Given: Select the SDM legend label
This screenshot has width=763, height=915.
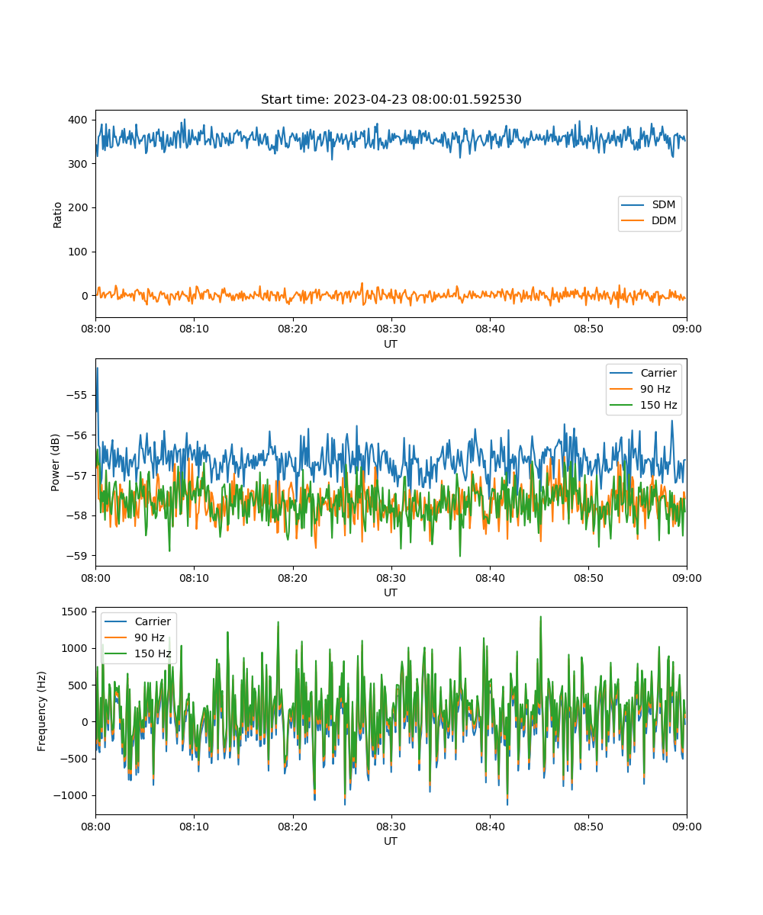Looking at the screenshot, I should coord(664,205).
